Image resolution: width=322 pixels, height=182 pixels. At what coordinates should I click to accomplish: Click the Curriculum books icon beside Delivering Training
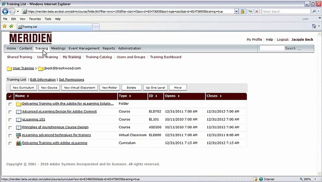pyautogui.click(x=18, y=143)
